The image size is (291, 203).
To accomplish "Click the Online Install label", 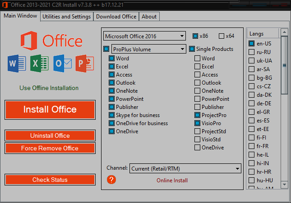I will point(172,180).
